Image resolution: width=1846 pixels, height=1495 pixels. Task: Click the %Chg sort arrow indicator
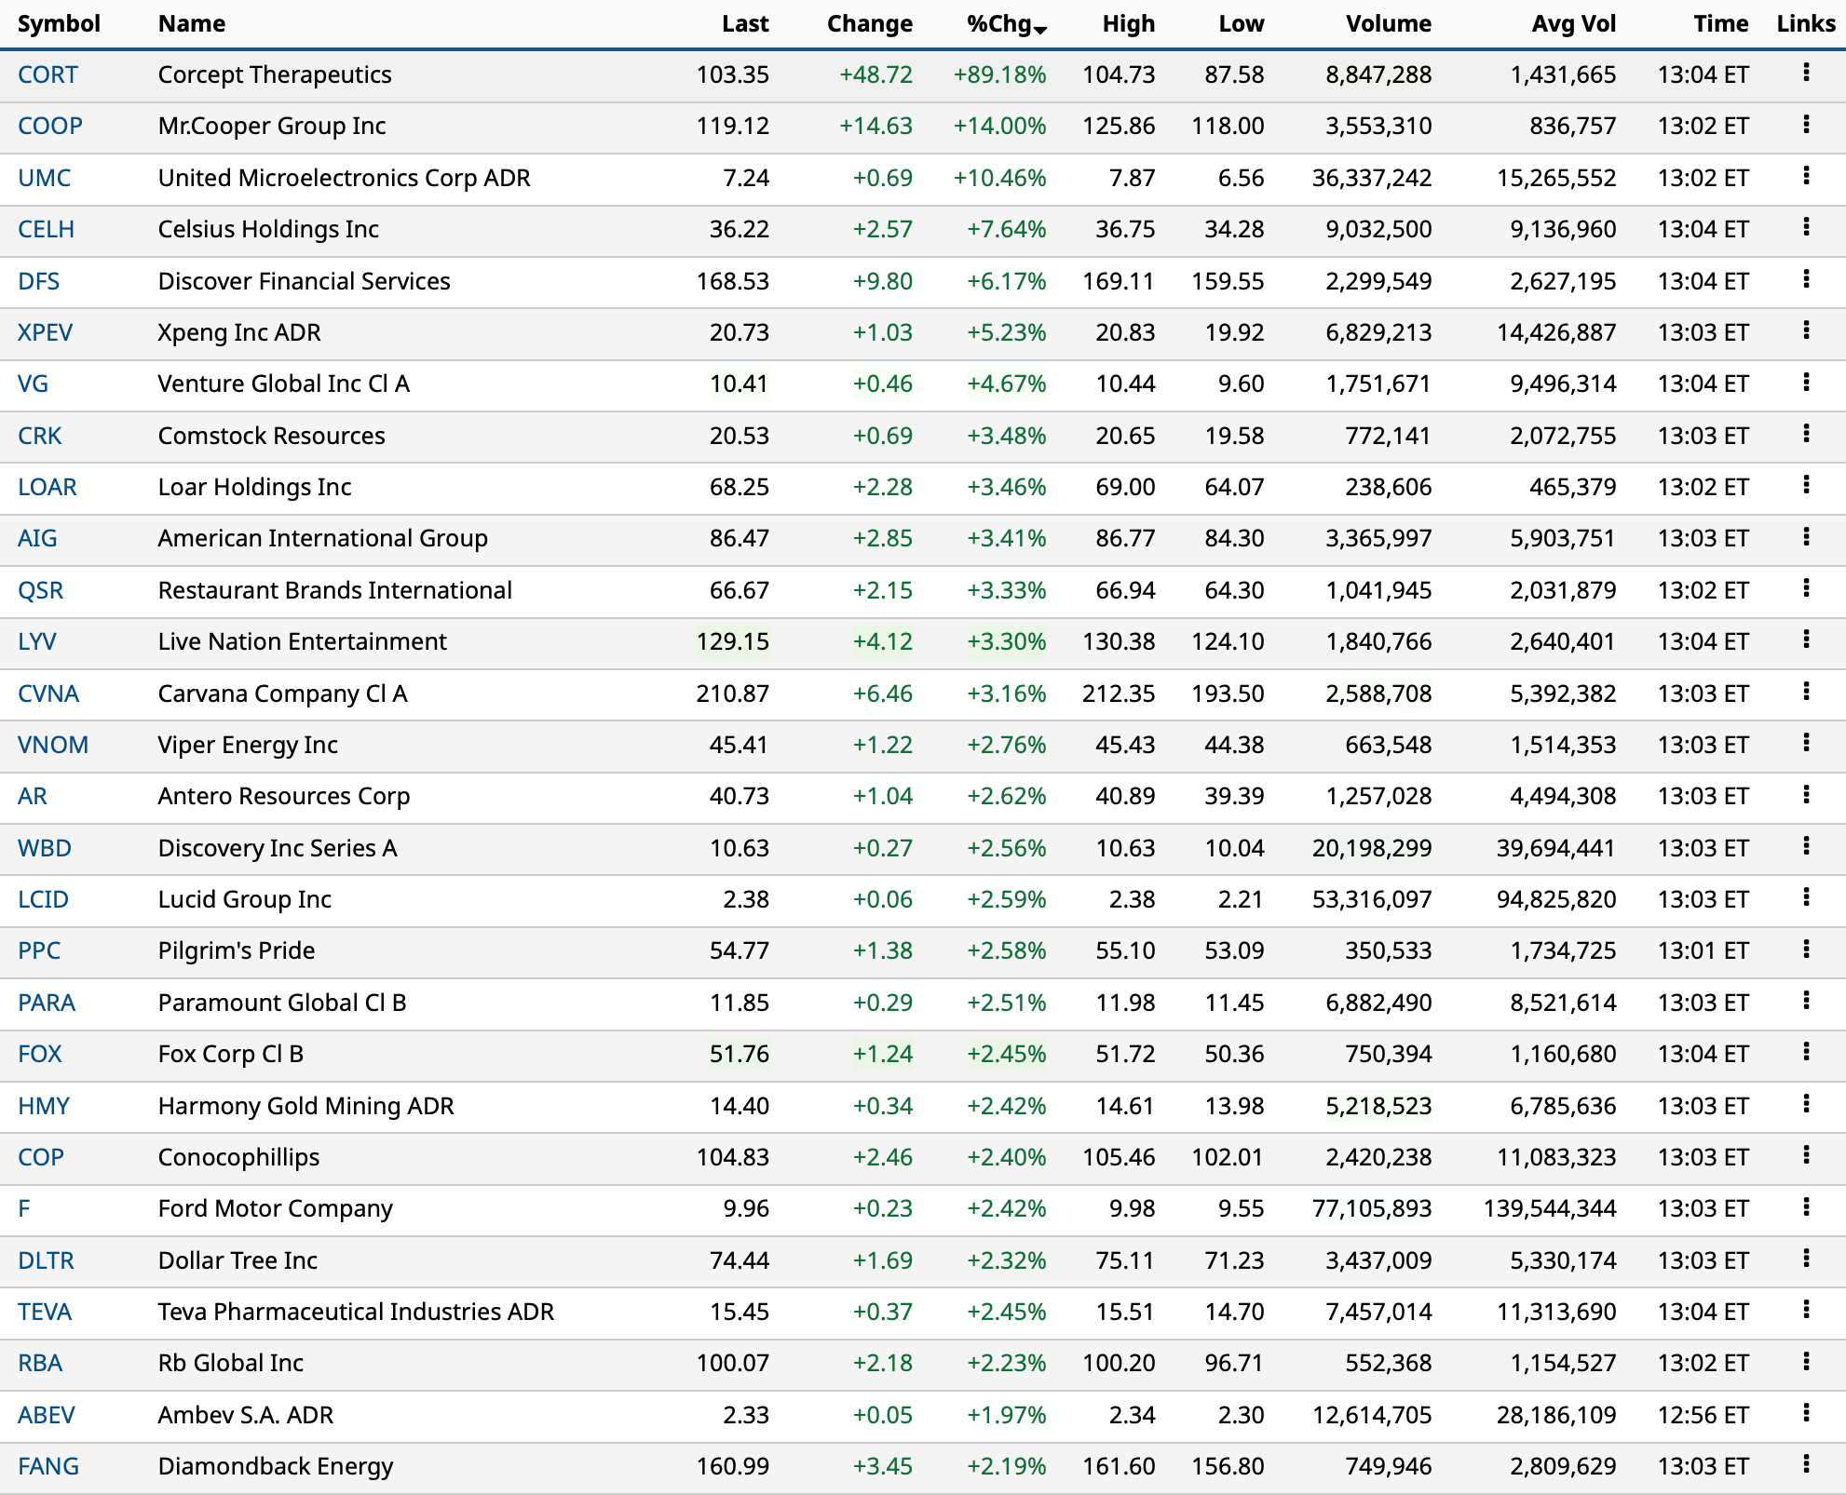1040,30
